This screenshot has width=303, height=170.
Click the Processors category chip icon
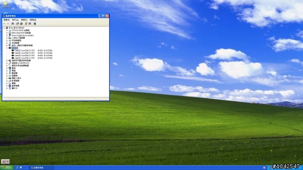tap(9, 48)
